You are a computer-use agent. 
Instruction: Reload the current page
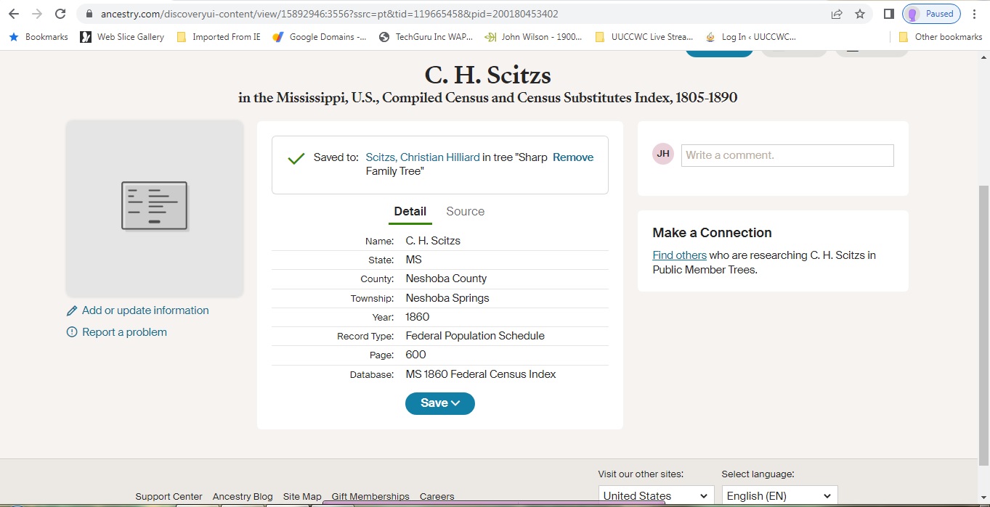click(x=60, y=14)
